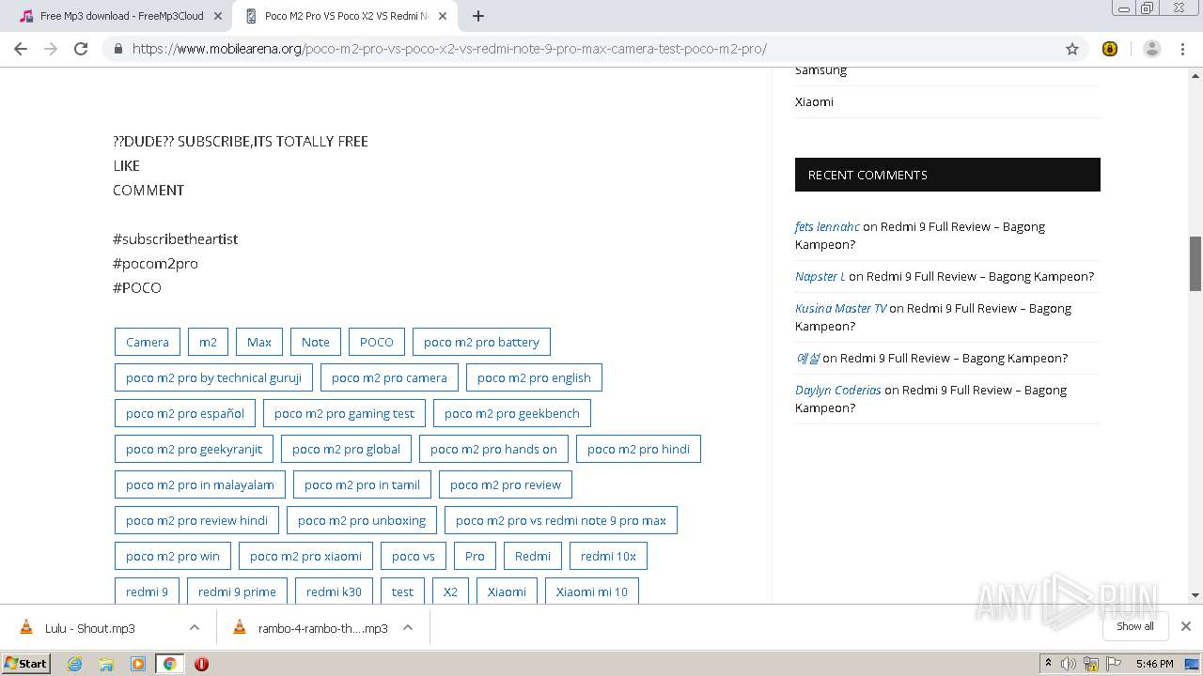
Task: Open the red shield taskbar icon
Action: tap(201, 663)
